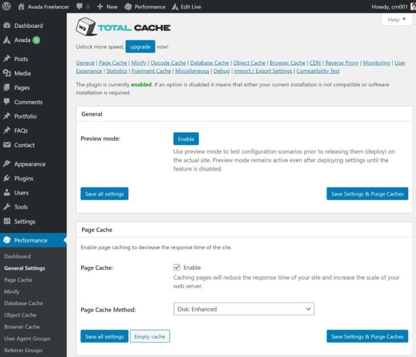Jump to the Fragment Cache anchor link
Image resolution: width=416 pixels, height=357 pixels.
coord(151,71)
